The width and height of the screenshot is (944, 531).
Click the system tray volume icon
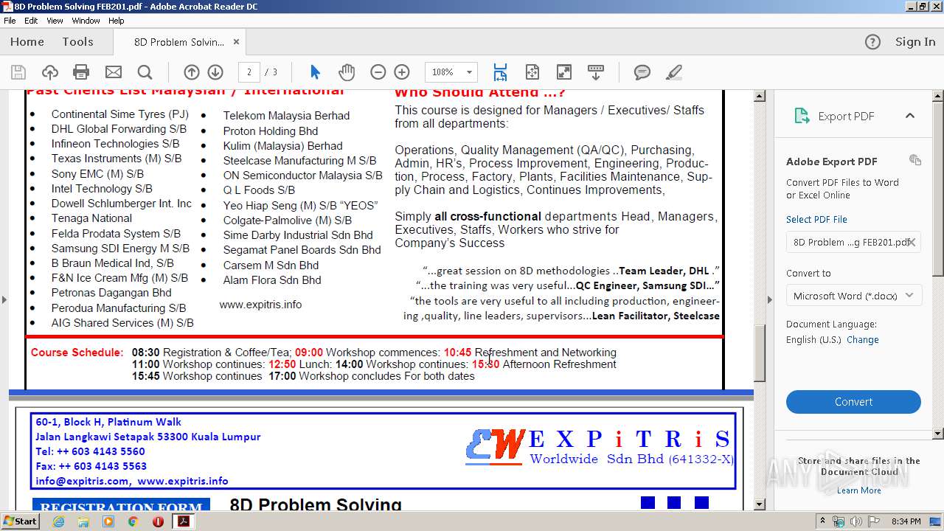tap(855, 521)
